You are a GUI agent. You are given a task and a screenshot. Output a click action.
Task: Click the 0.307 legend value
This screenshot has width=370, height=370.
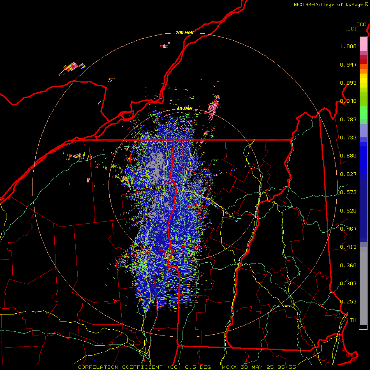pos(348,284)
